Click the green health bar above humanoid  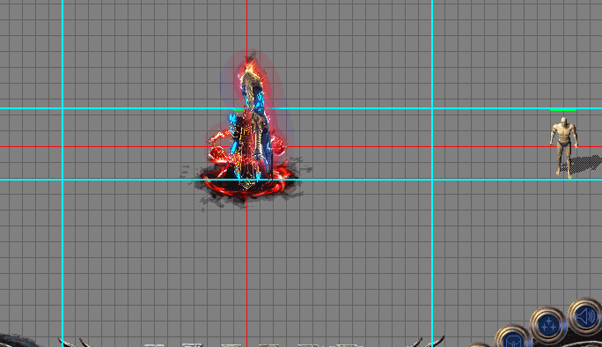563,110
